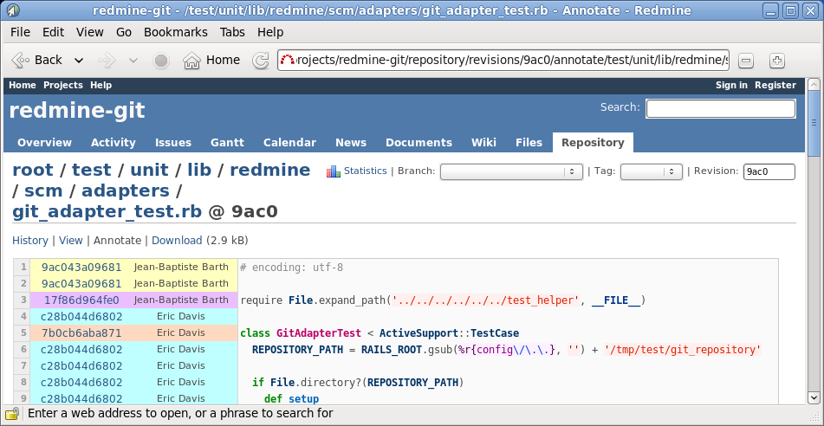This screenshot has width=824, height=426.
Task: Navigate to test folder in breadcrumb
Action: point(92,170)
